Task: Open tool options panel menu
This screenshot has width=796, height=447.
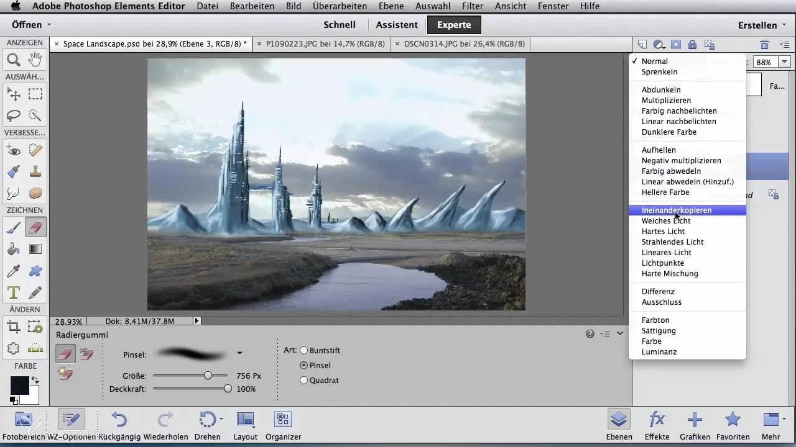Action: click(605, 334)
